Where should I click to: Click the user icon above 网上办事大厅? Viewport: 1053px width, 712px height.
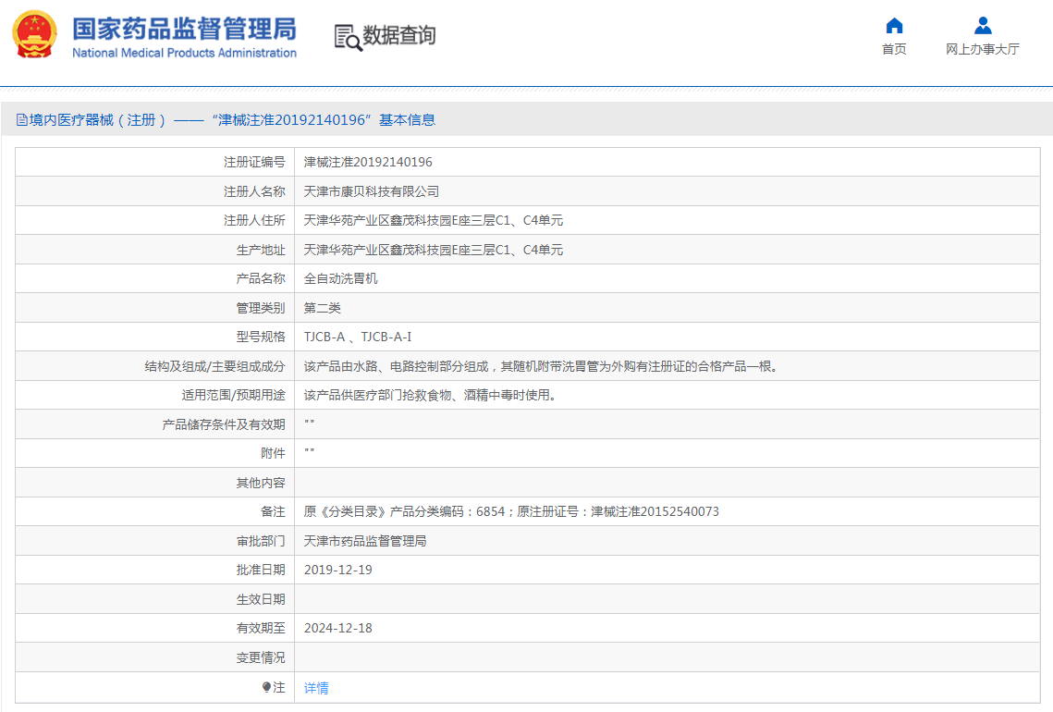983,26
